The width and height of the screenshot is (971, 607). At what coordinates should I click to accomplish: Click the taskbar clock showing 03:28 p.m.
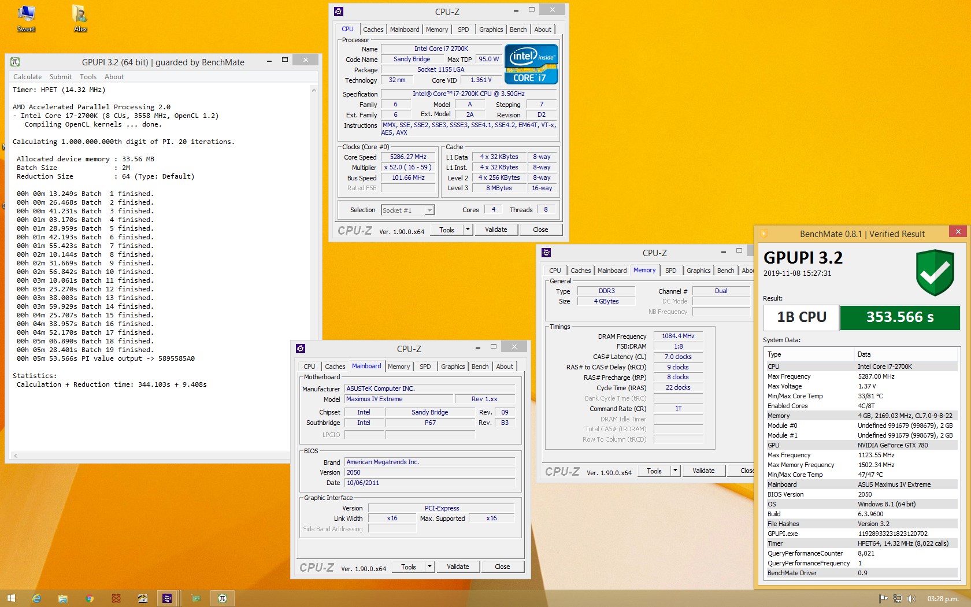pyautogui.click(x=943, y=599)
